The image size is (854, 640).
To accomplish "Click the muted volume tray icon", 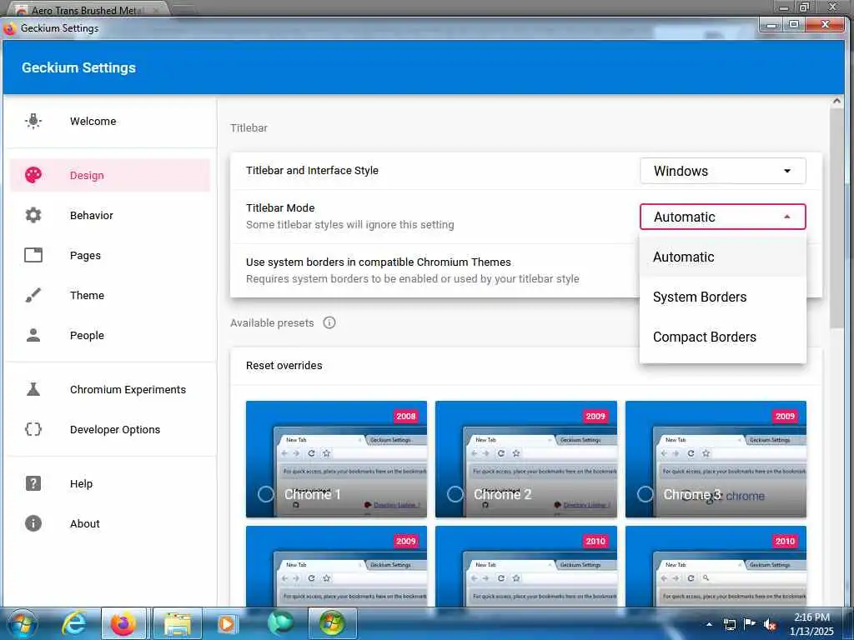I will [x=770, y=624].
